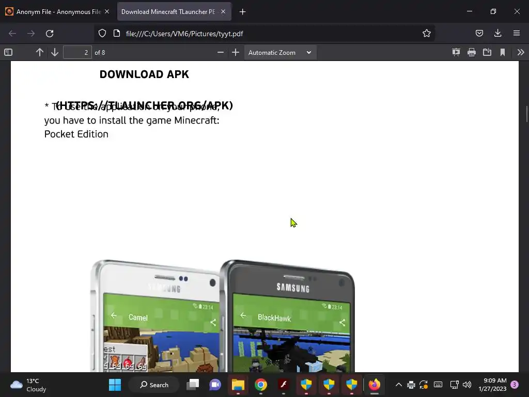This screenshot has height=397, width=529.
Task: Reload the current page
Action: [x=50, y=34]
